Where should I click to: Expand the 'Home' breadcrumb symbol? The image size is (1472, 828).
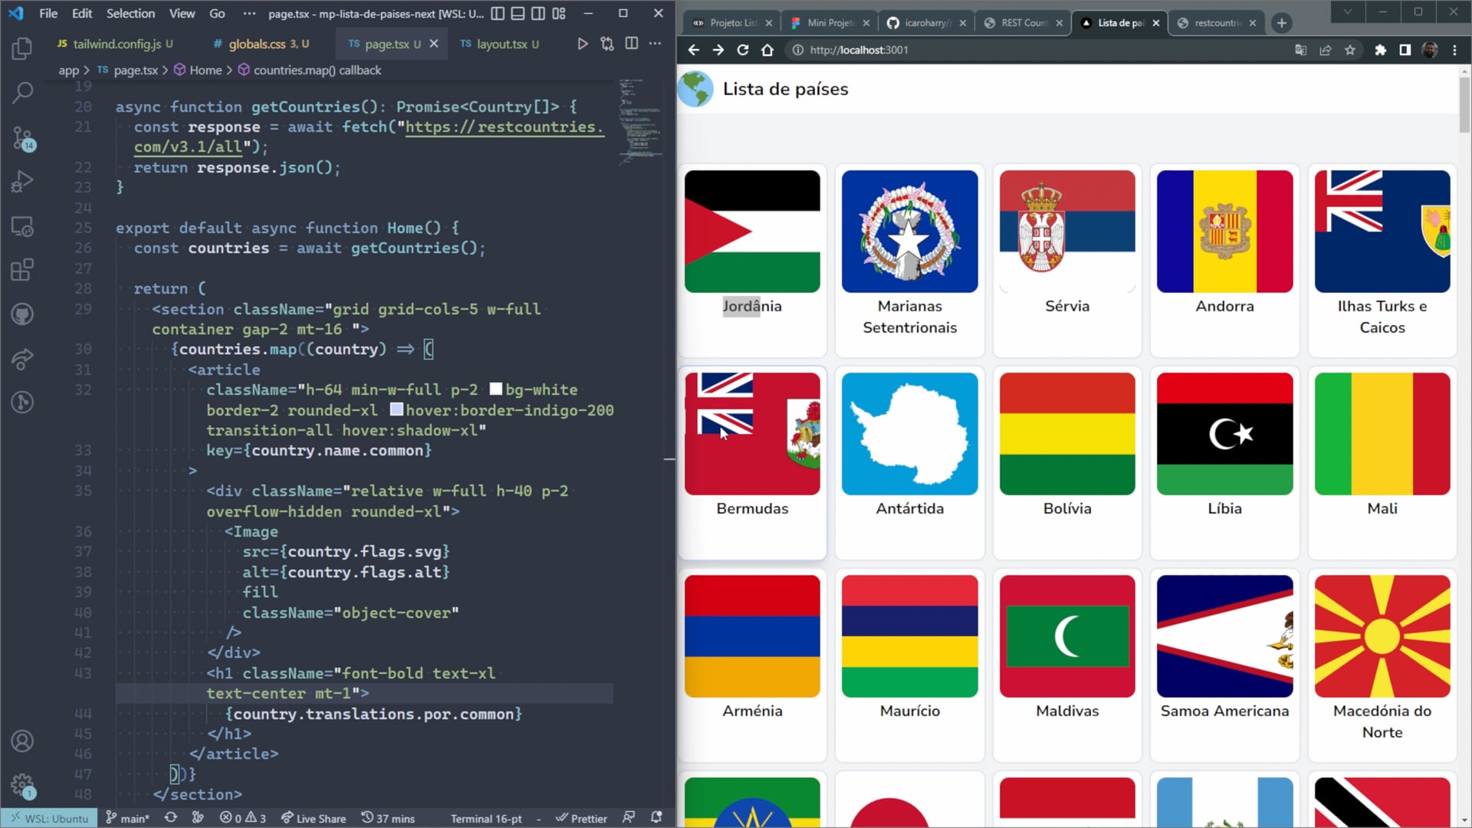tap(205, 71)
